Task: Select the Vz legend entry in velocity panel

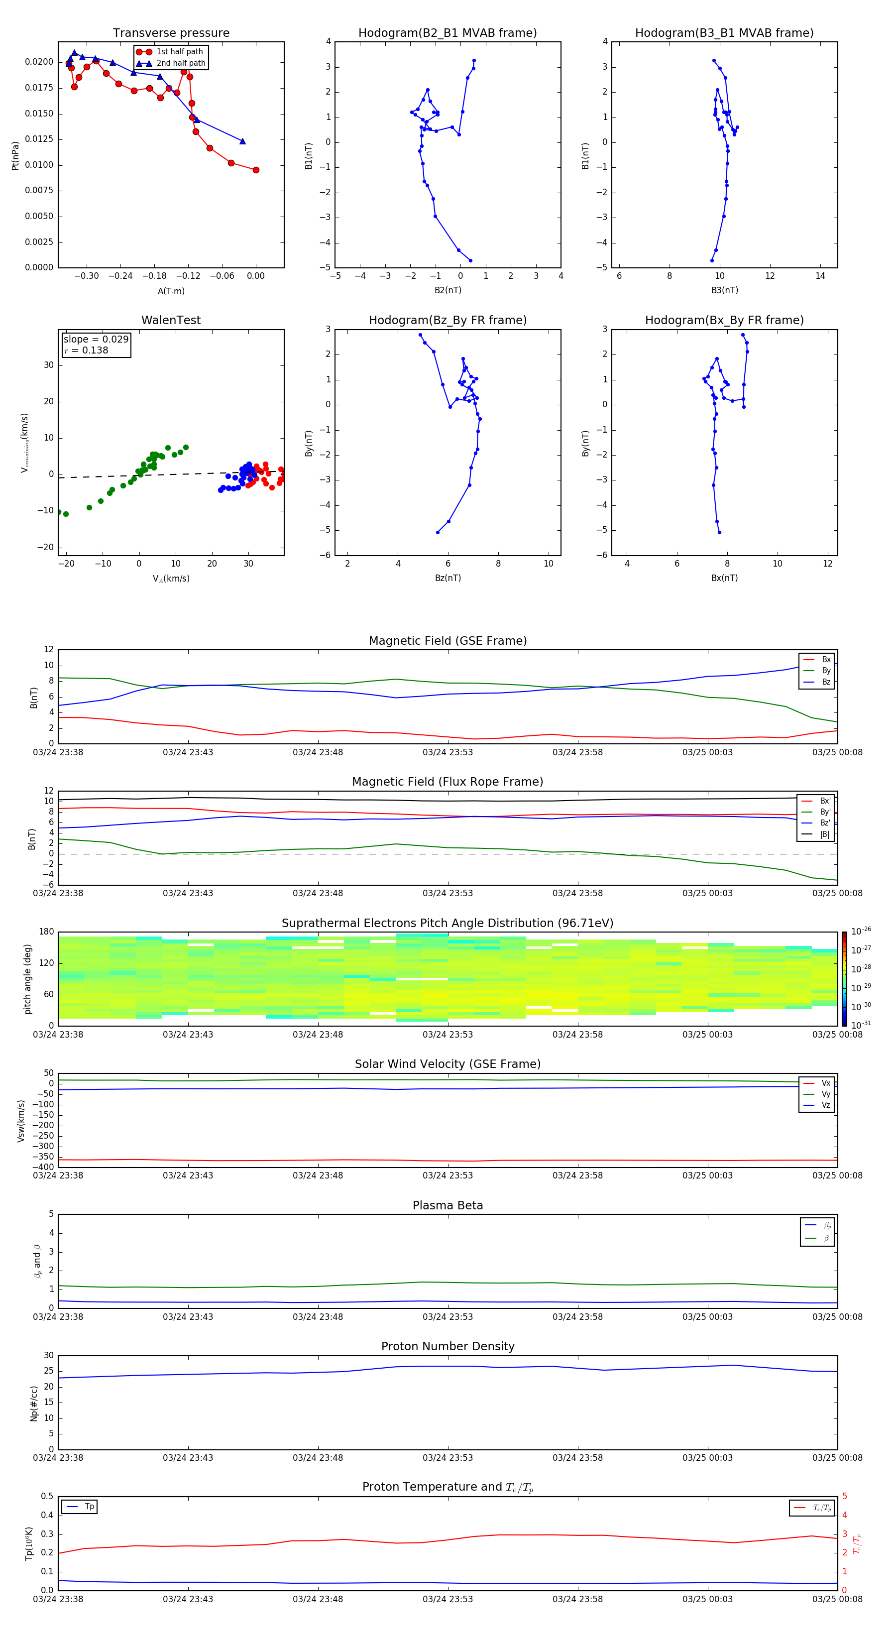Action: tap(817, 1105)
